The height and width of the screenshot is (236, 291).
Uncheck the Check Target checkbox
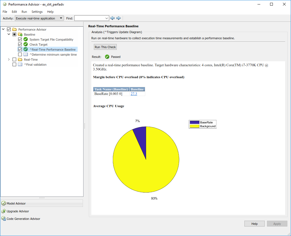pos(20,44)
